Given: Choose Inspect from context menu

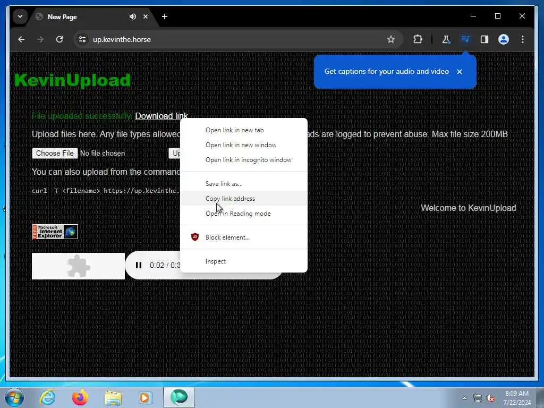Looking at the screenshot, I should point(243,261).
